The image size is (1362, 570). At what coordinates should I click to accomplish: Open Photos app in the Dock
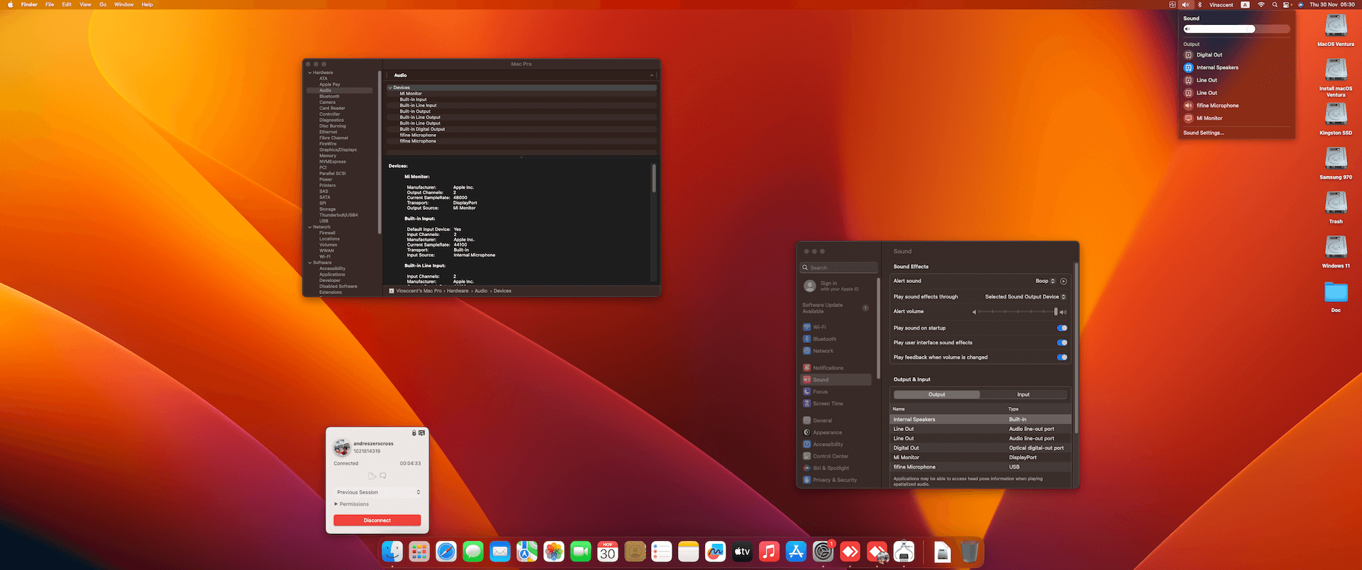[554, 552]
